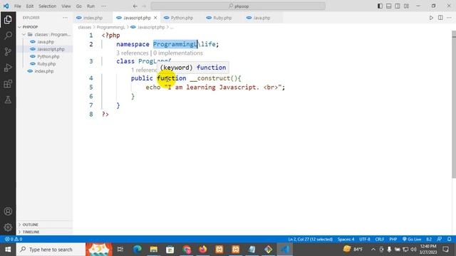The width and height of the screenshot is (456, 256).
Task: Open Firefox from the taskbar
Action: pyautogui.click(x=202, y=250)
